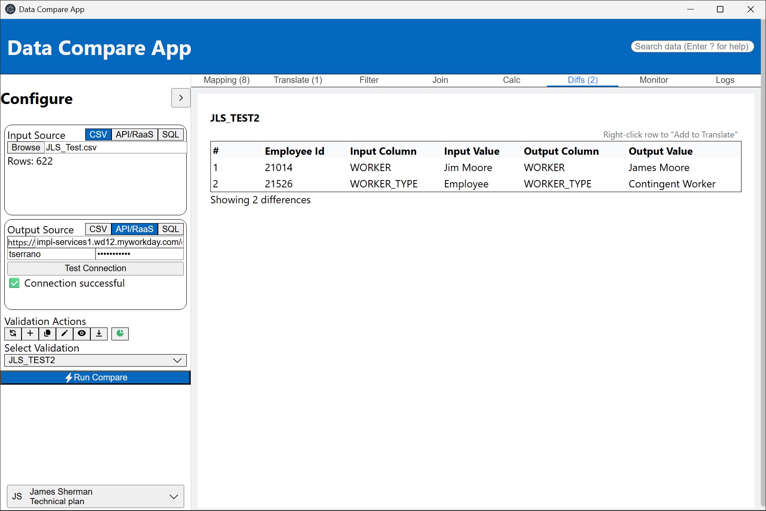The height and width of the screenshot is (511, 766).
Task: Add a new validation with plus icon
Action: [x=30, y=334]
